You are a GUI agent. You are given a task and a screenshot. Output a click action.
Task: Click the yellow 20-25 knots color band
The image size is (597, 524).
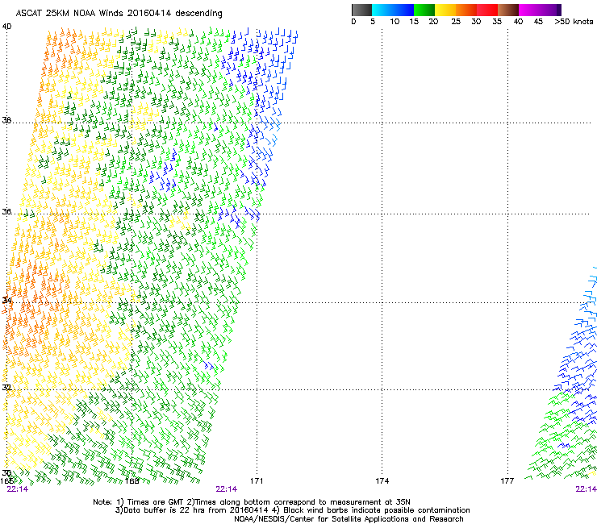(x=445, y=10)
